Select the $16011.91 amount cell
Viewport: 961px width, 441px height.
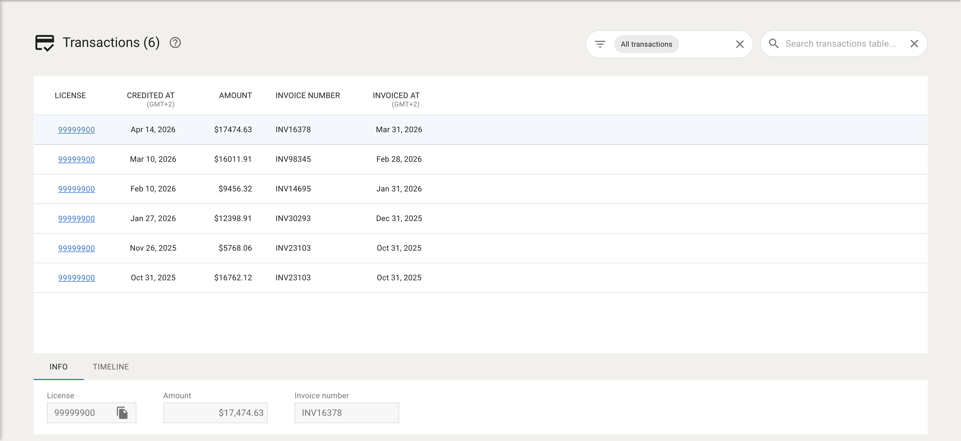[x=233, y=159]
